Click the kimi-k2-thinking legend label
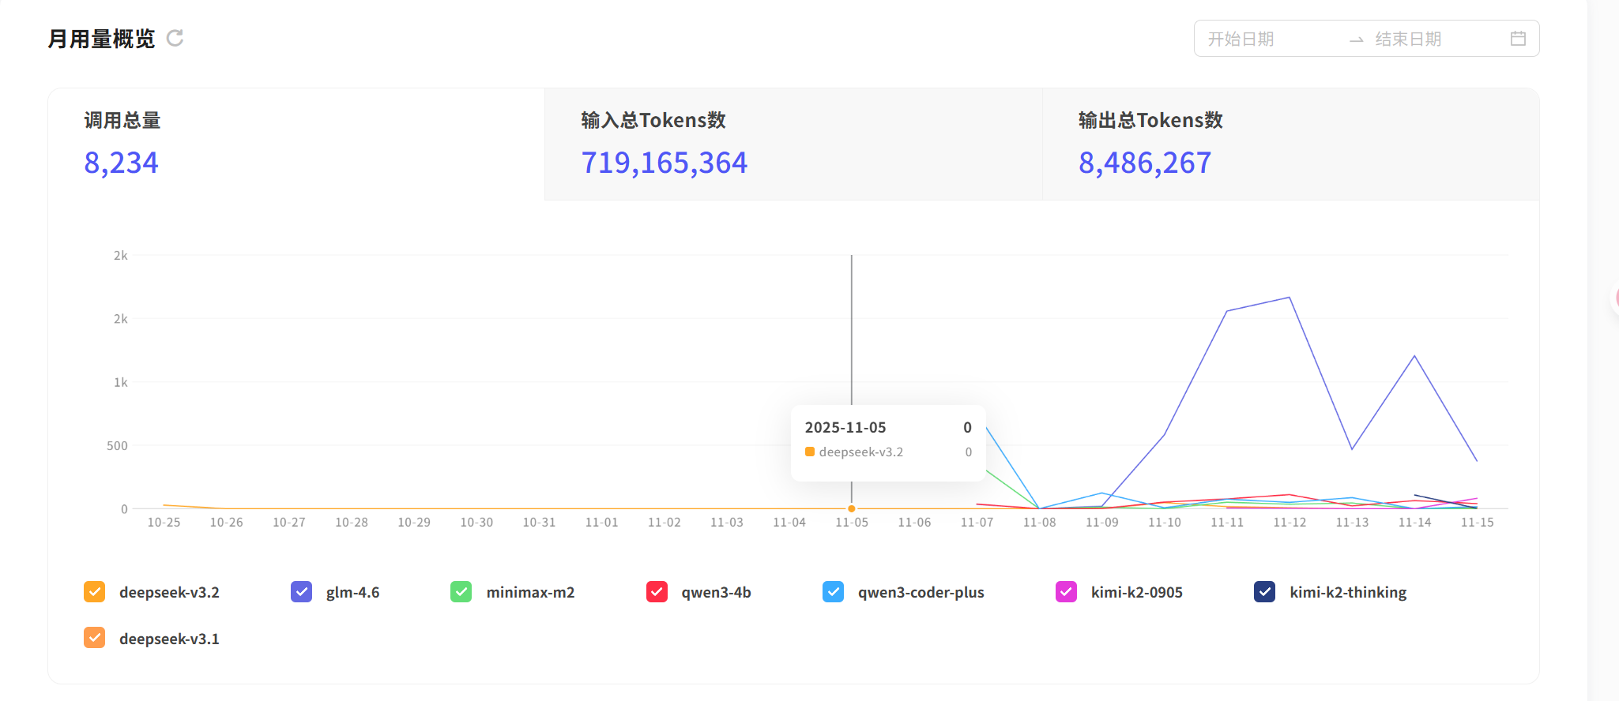 point(1348,592)
